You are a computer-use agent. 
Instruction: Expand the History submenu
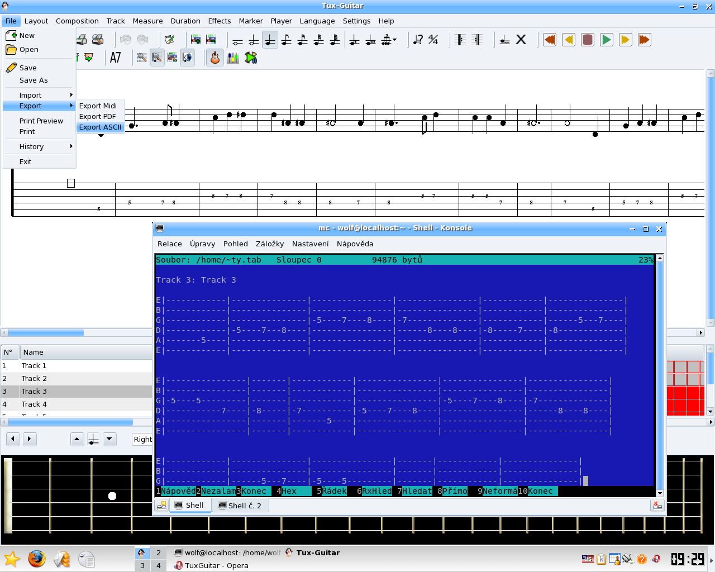click(x=39, y=146)
